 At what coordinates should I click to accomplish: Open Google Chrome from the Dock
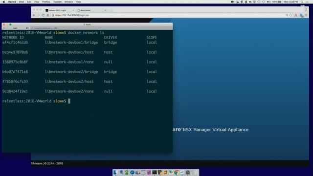pyautogui.click(x=177, y=173)
